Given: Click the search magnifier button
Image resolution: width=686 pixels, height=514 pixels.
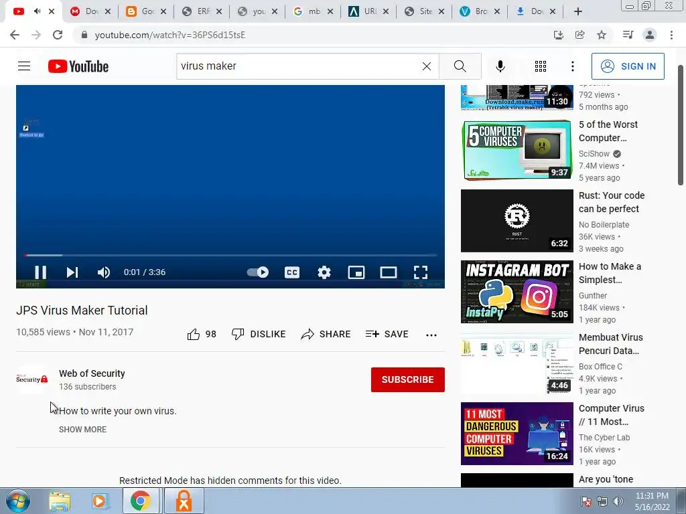Looking at the screenshot, I should 460,66.
